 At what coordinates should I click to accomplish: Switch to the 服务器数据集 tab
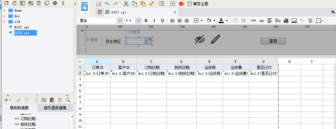click(55, 108)
